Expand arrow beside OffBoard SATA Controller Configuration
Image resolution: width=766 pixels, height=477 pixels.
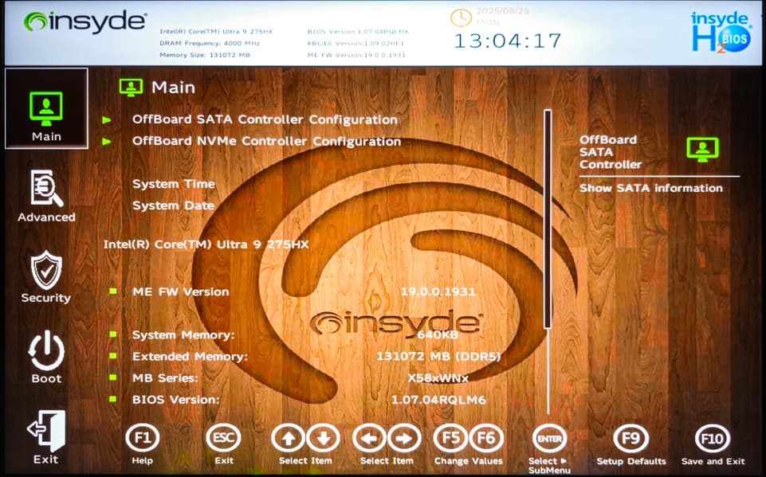point(107,120)
